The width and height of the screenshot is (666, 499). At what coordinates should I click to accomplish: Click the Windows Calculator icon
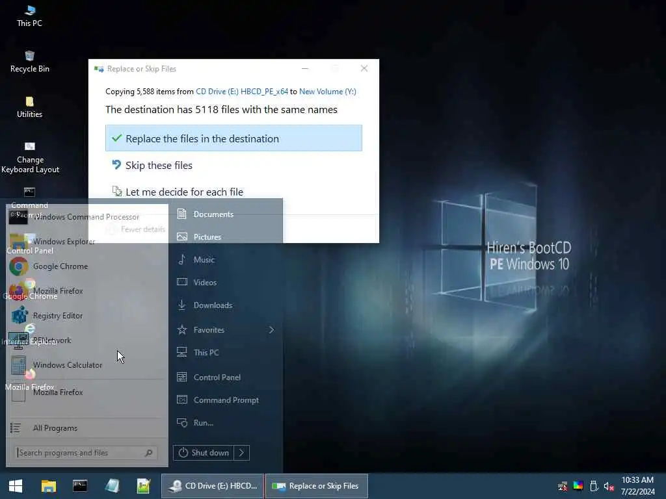[18, 365]
